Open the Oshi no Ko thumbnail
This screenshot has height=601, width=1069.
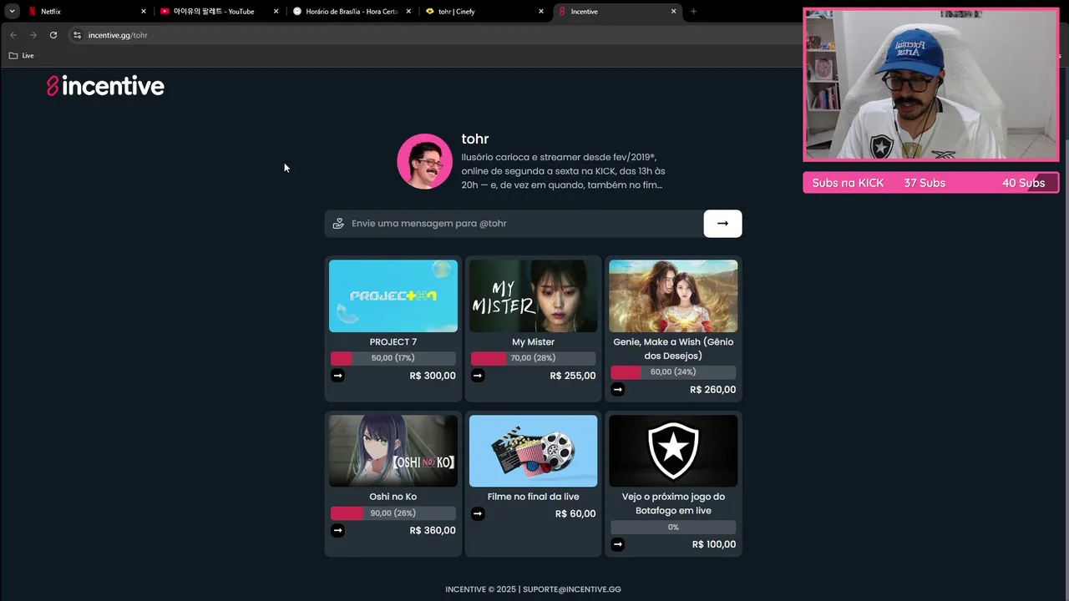click(x=393, y=451)
